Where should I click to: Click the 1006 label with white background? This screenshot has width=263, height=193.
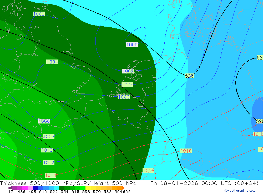44,121
